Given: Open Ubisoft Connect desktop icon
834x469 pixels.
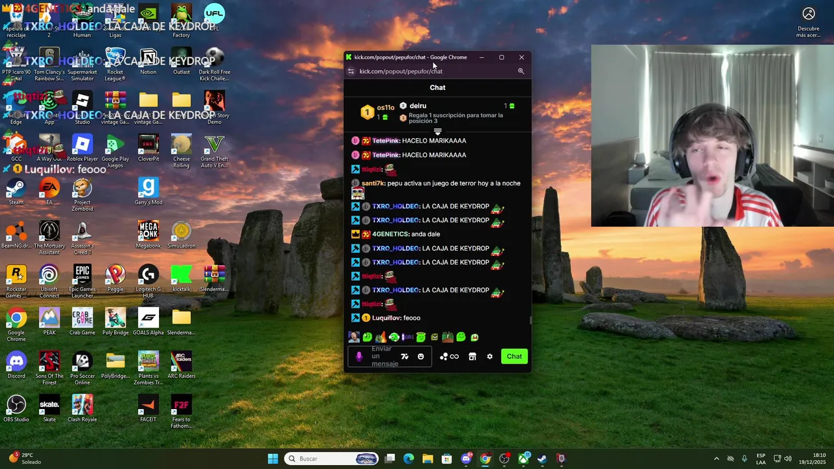Looking at the screenshot, I should (x=49, y=281).
